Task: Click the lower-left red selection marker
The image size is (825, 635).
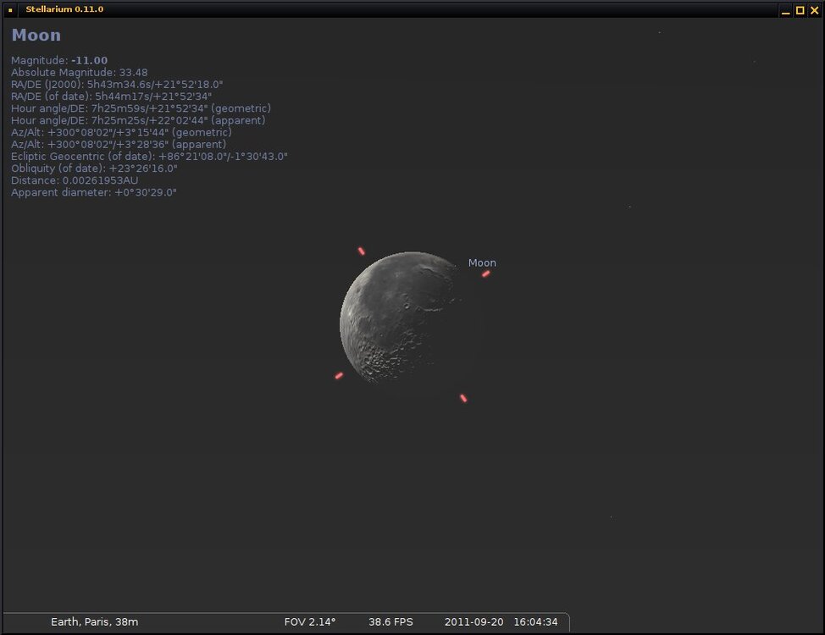Action: click(x=339, y=375)
